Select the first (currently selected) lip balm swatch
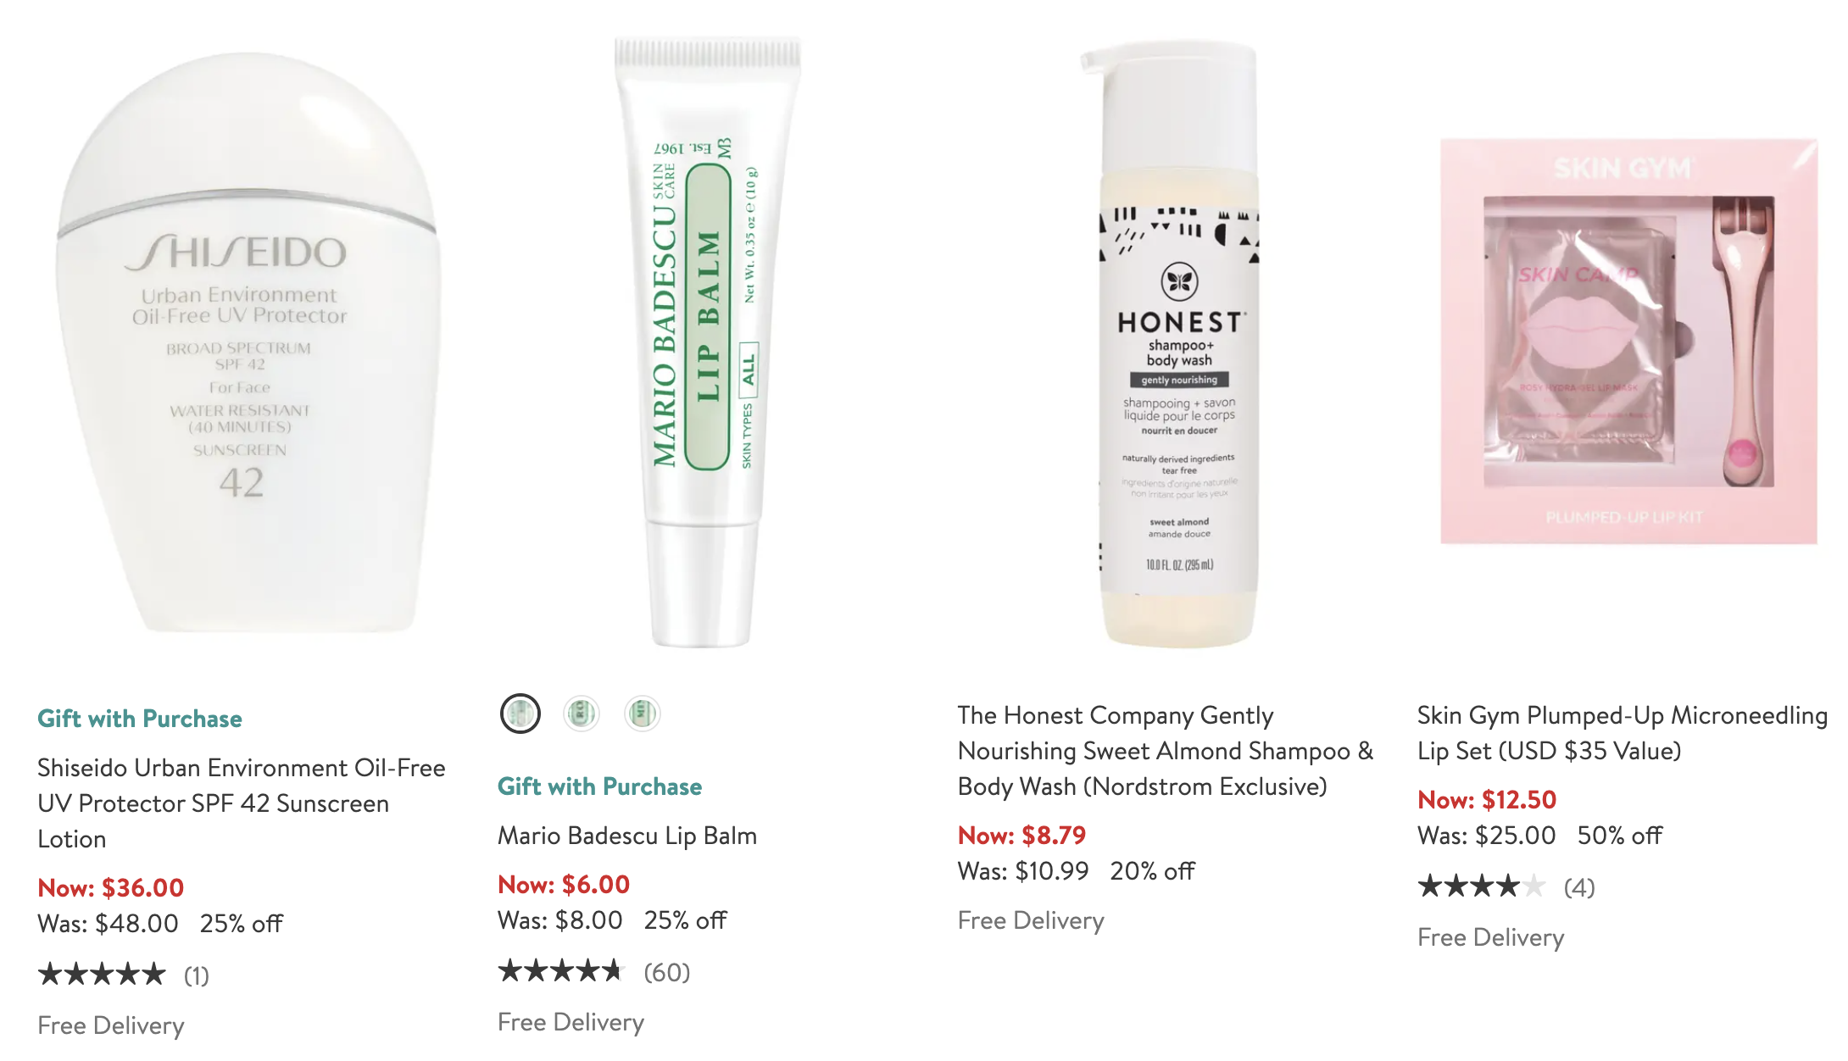Image resolution: width=1848 pixels, height=1061 pixels. click(520, 714)
